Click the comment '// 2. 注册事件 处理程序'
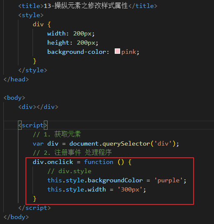214x224 pixels. (x=72, y=153)
